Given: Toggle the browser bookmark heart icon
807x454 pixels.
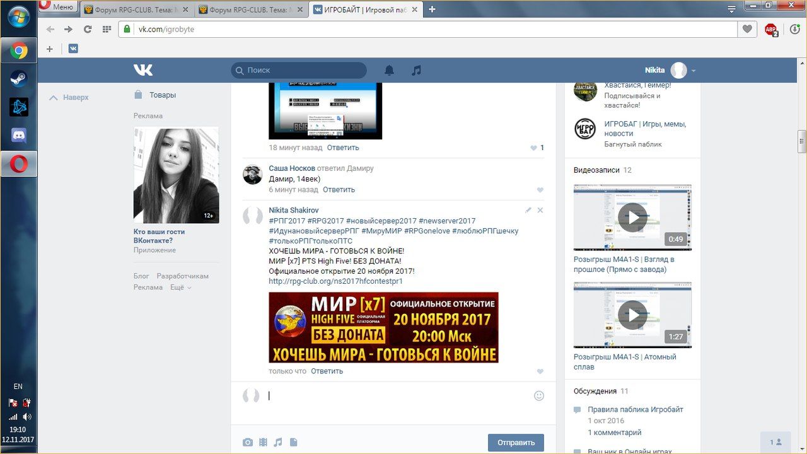Looking at the screenshot, I should [x=747, y=29].
